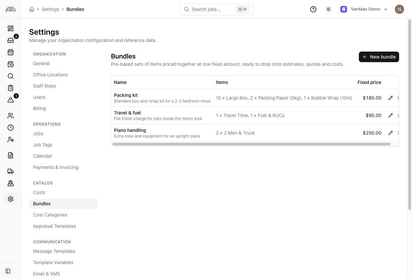Open the user-with-gear icon in sidebar
The width and height of the screenshot is (412, 279).
tap(11, 139)
